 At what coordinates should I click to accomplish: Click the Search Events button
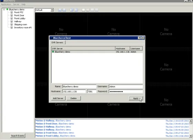(18, 136)
